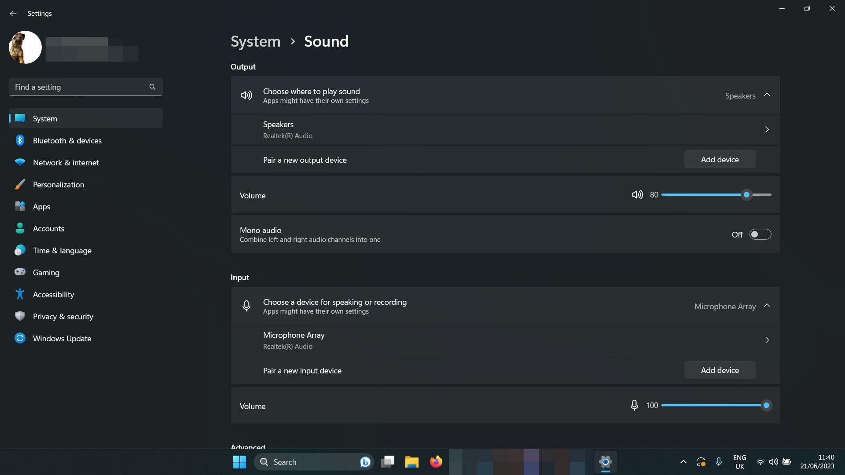Open Bluetooth & devices settings
The width and height of the screenshot is (845, 475).
coord(67,140)
